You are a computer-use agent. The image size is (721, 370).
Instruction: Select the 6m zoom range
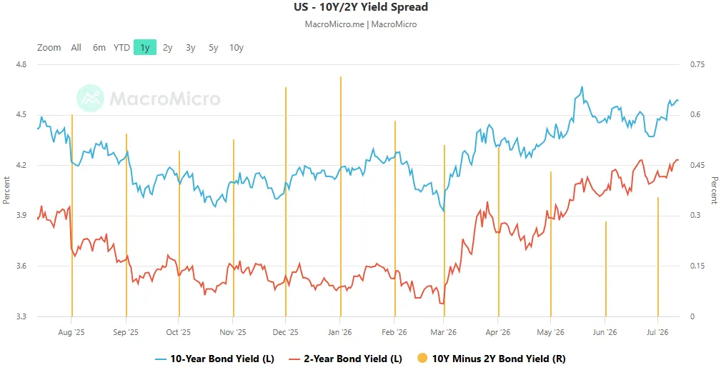pos(99,47)
